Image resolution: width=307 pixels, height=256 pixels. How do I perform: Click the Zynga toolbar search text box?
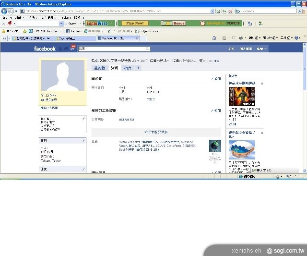(x=37, y=24)
